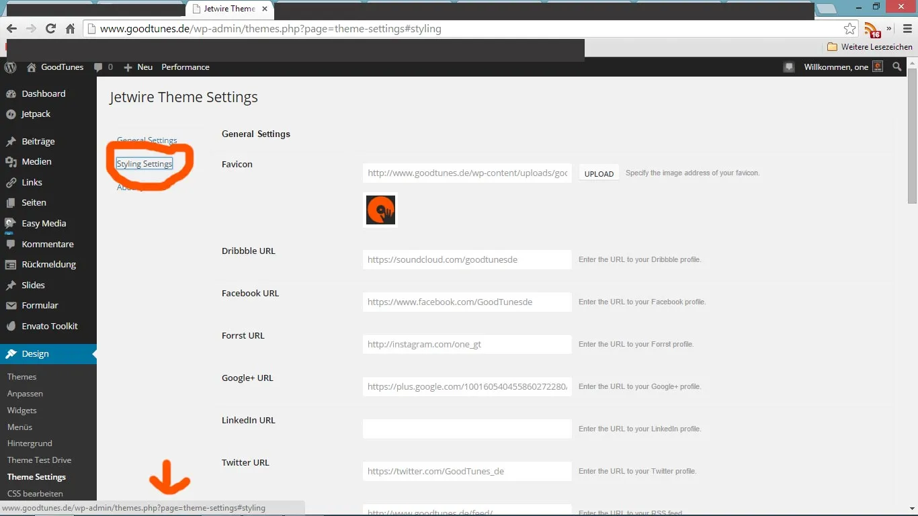Focus the Twitter URL input field
Viewport: 918px width, 516px height.
pos(467,471)
